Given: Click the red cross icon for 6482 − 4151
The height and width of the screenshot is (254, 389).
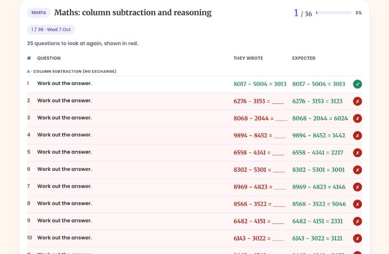Looking at the screenshot, I should (x=357, y=221).
